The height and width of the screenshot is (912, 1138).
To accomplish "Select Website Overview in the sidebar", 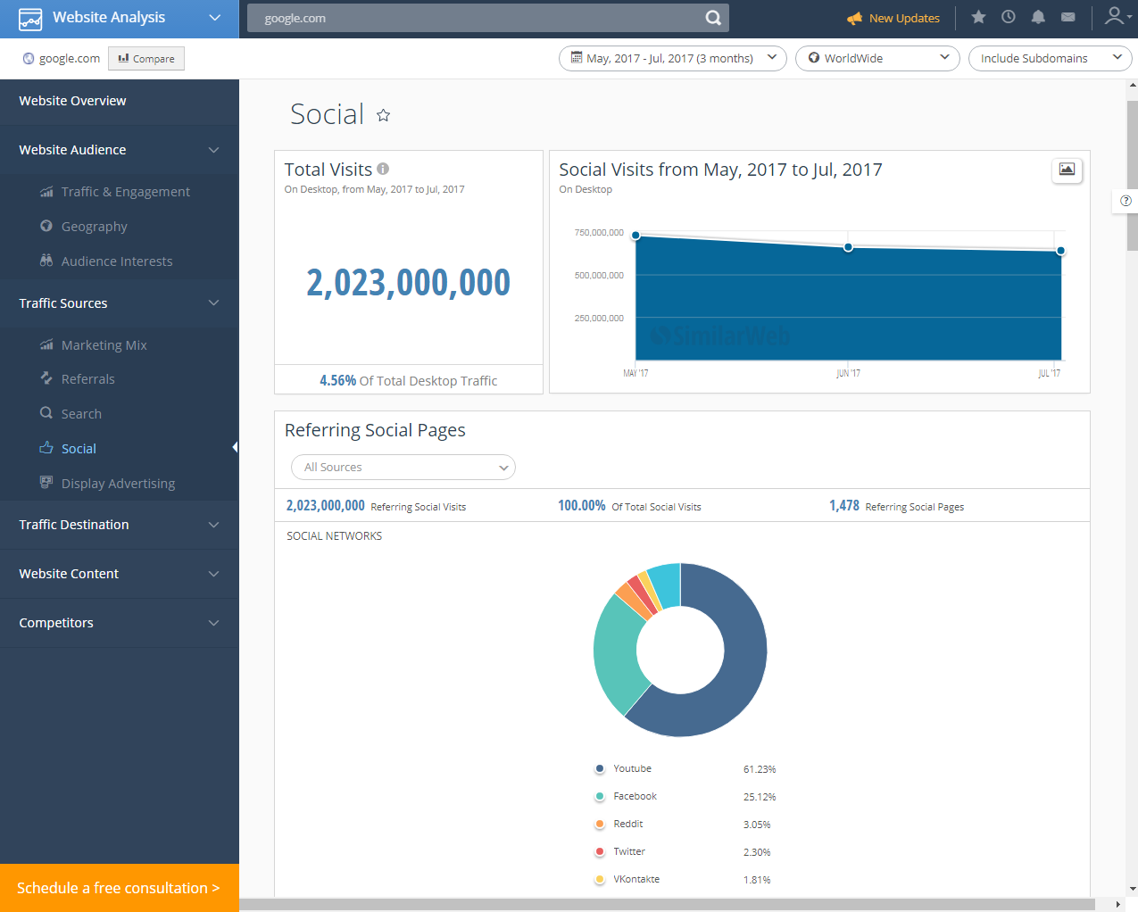I will pyautogui.click(x=71, y=100).
